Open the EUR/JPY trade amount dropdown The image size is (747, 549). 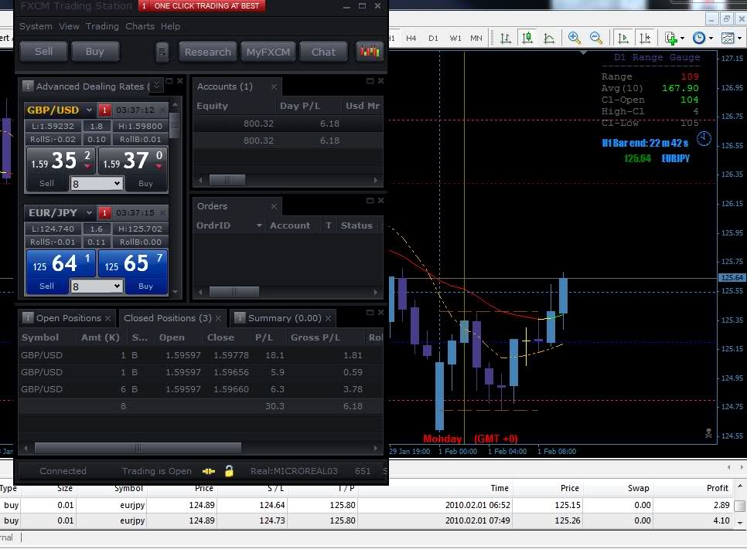tap(117, 286)
